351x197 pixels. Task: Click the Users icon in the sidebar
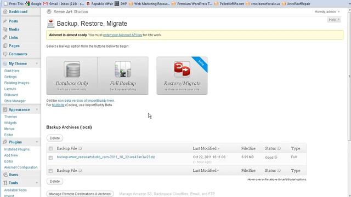(x=5, y=175)
